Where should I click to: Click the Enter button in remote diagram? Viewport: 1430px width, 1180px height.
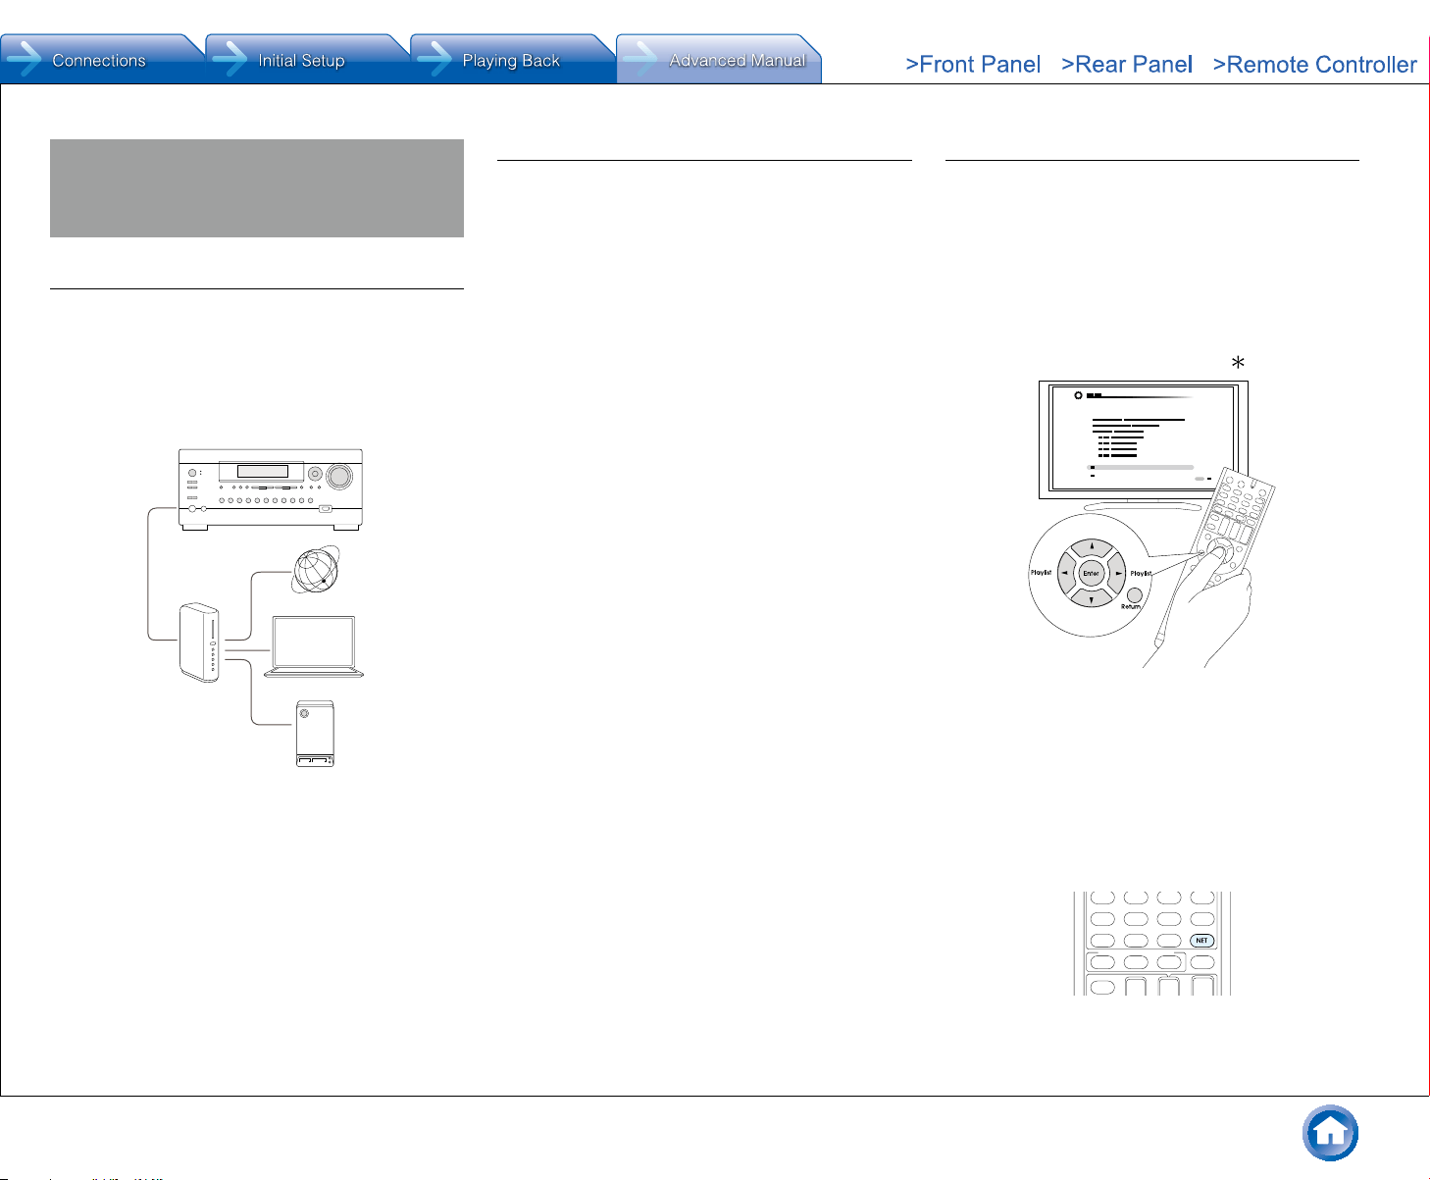(1091, 573)
